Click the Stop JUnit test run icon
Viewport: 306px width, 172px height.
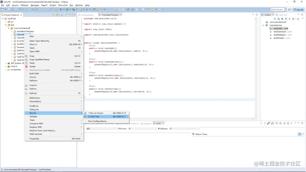coord(284,123)
